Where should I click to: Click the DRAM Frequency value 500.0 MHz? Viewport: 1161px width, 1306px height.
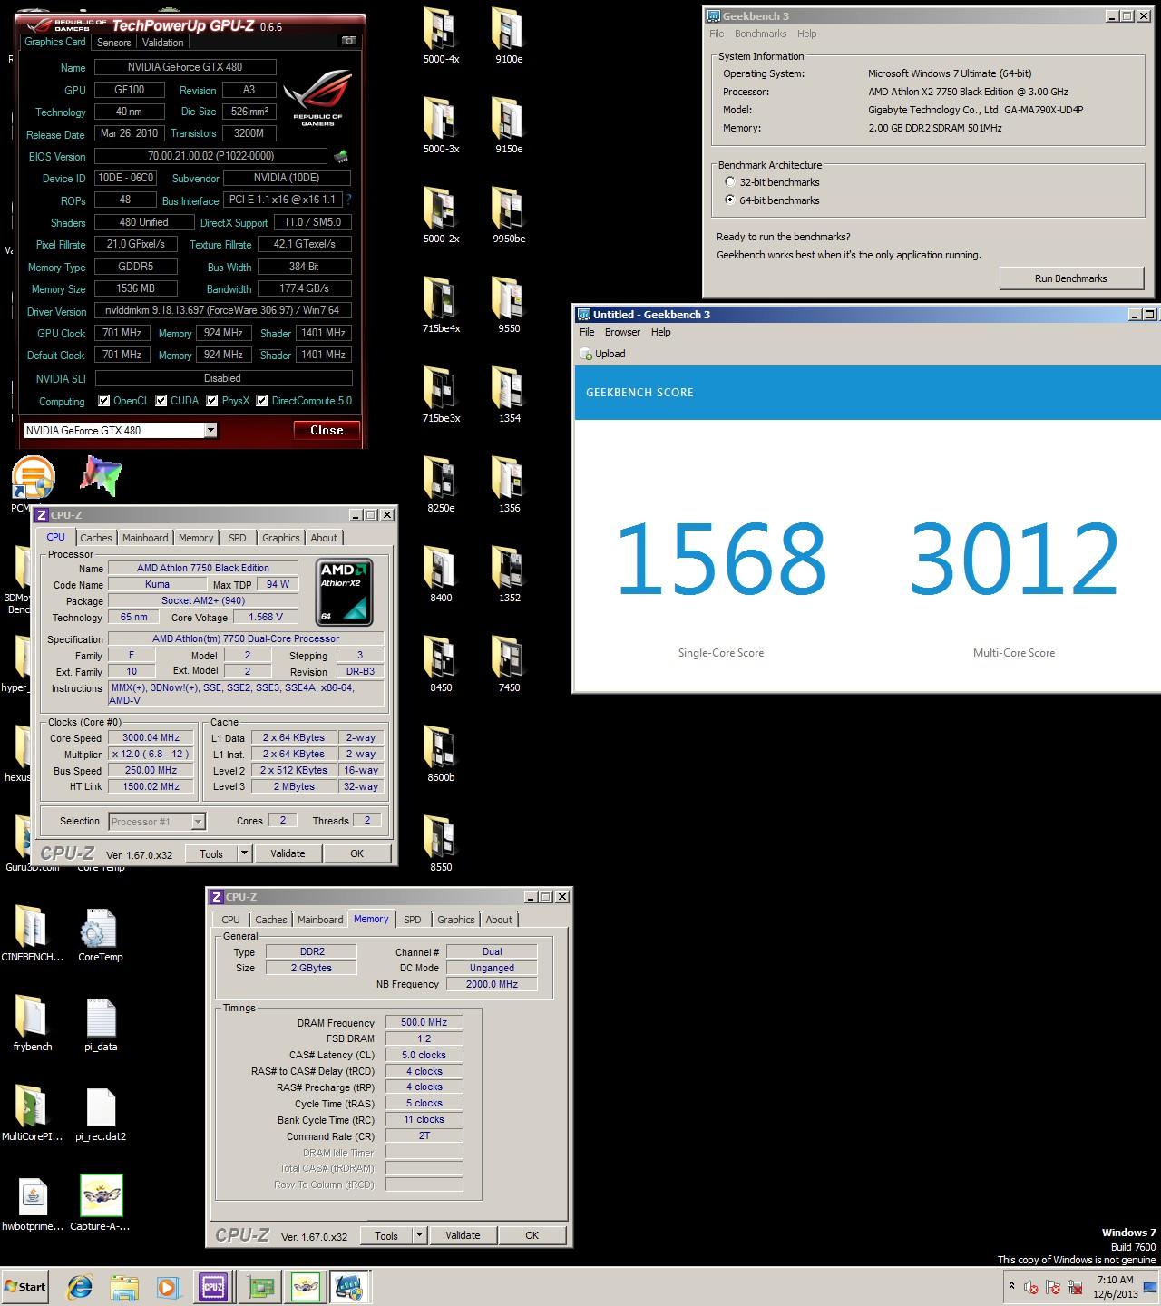(x=424, y=1022)
